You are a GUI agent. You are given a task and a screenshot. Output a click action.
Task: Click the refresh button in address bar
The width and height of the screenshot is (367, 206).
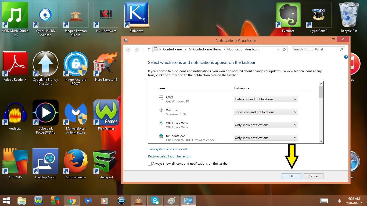[x=285, y=49]
